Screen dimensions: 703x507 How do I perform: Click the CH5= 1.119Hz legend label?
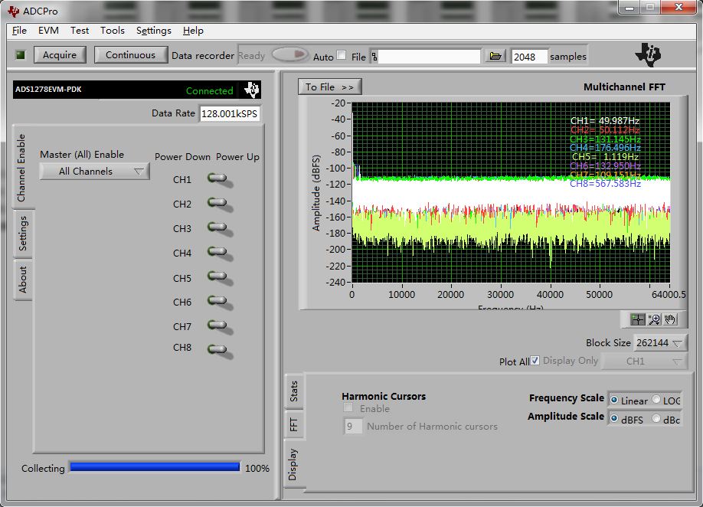point(605,156)
